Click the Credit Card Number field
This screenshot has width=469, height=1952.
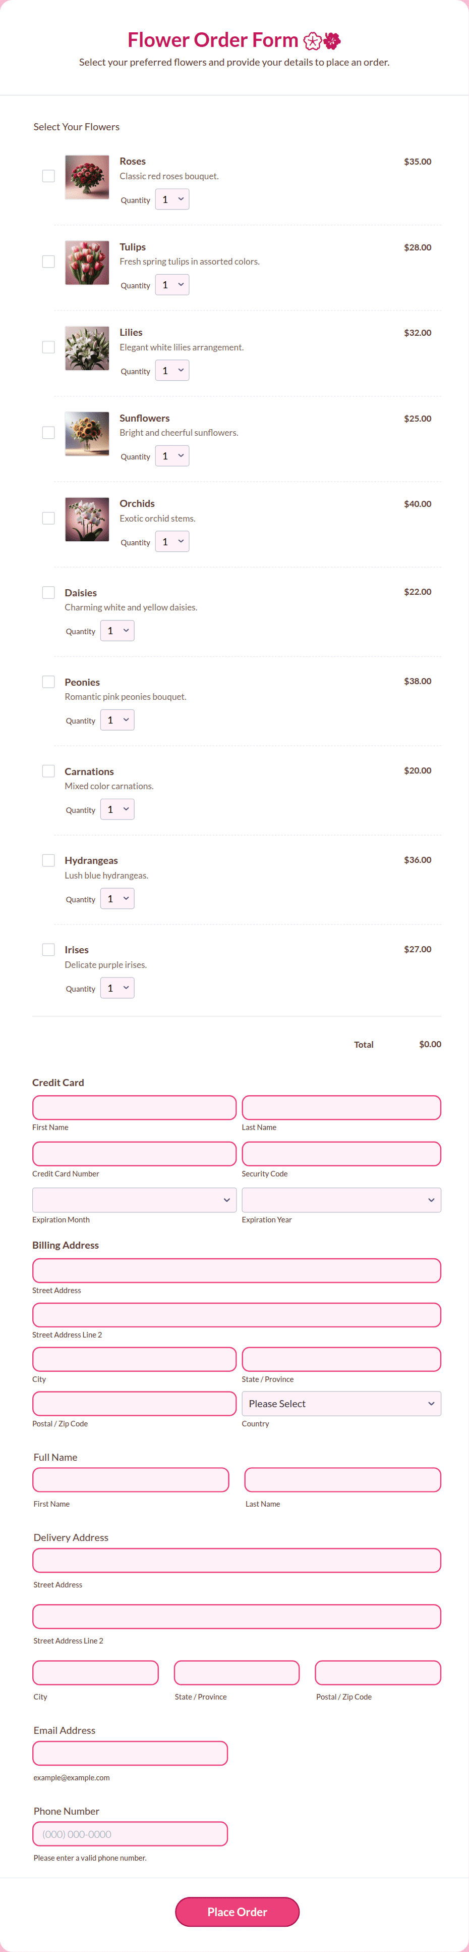point(134,1154)
